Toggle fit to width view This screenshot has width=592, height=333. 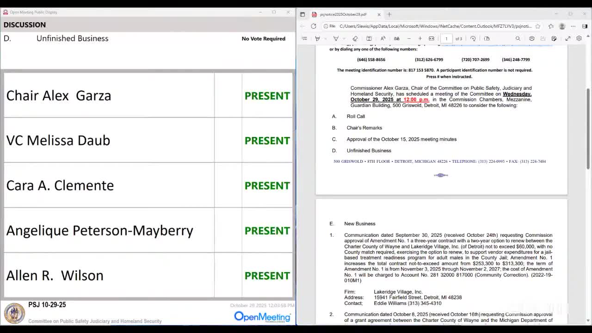click(x=432, y=38)
